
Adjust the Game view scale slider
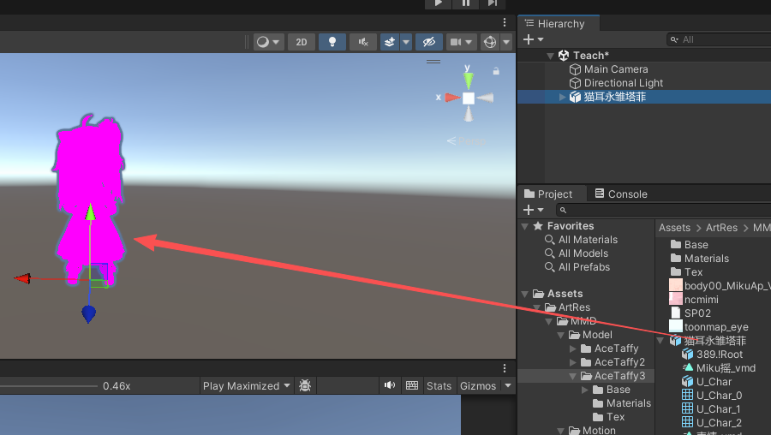coord(49,386)
